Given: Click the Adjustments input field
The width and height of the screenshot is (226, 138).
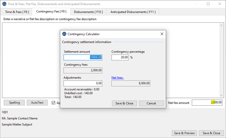Looking at the screenshot, I should pyautogui.click(x=83, y=83).
